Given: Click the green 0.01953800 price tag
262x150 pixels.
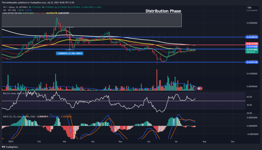Looking at the screenshot, I should pyautogui.click(x=252, y=50).
